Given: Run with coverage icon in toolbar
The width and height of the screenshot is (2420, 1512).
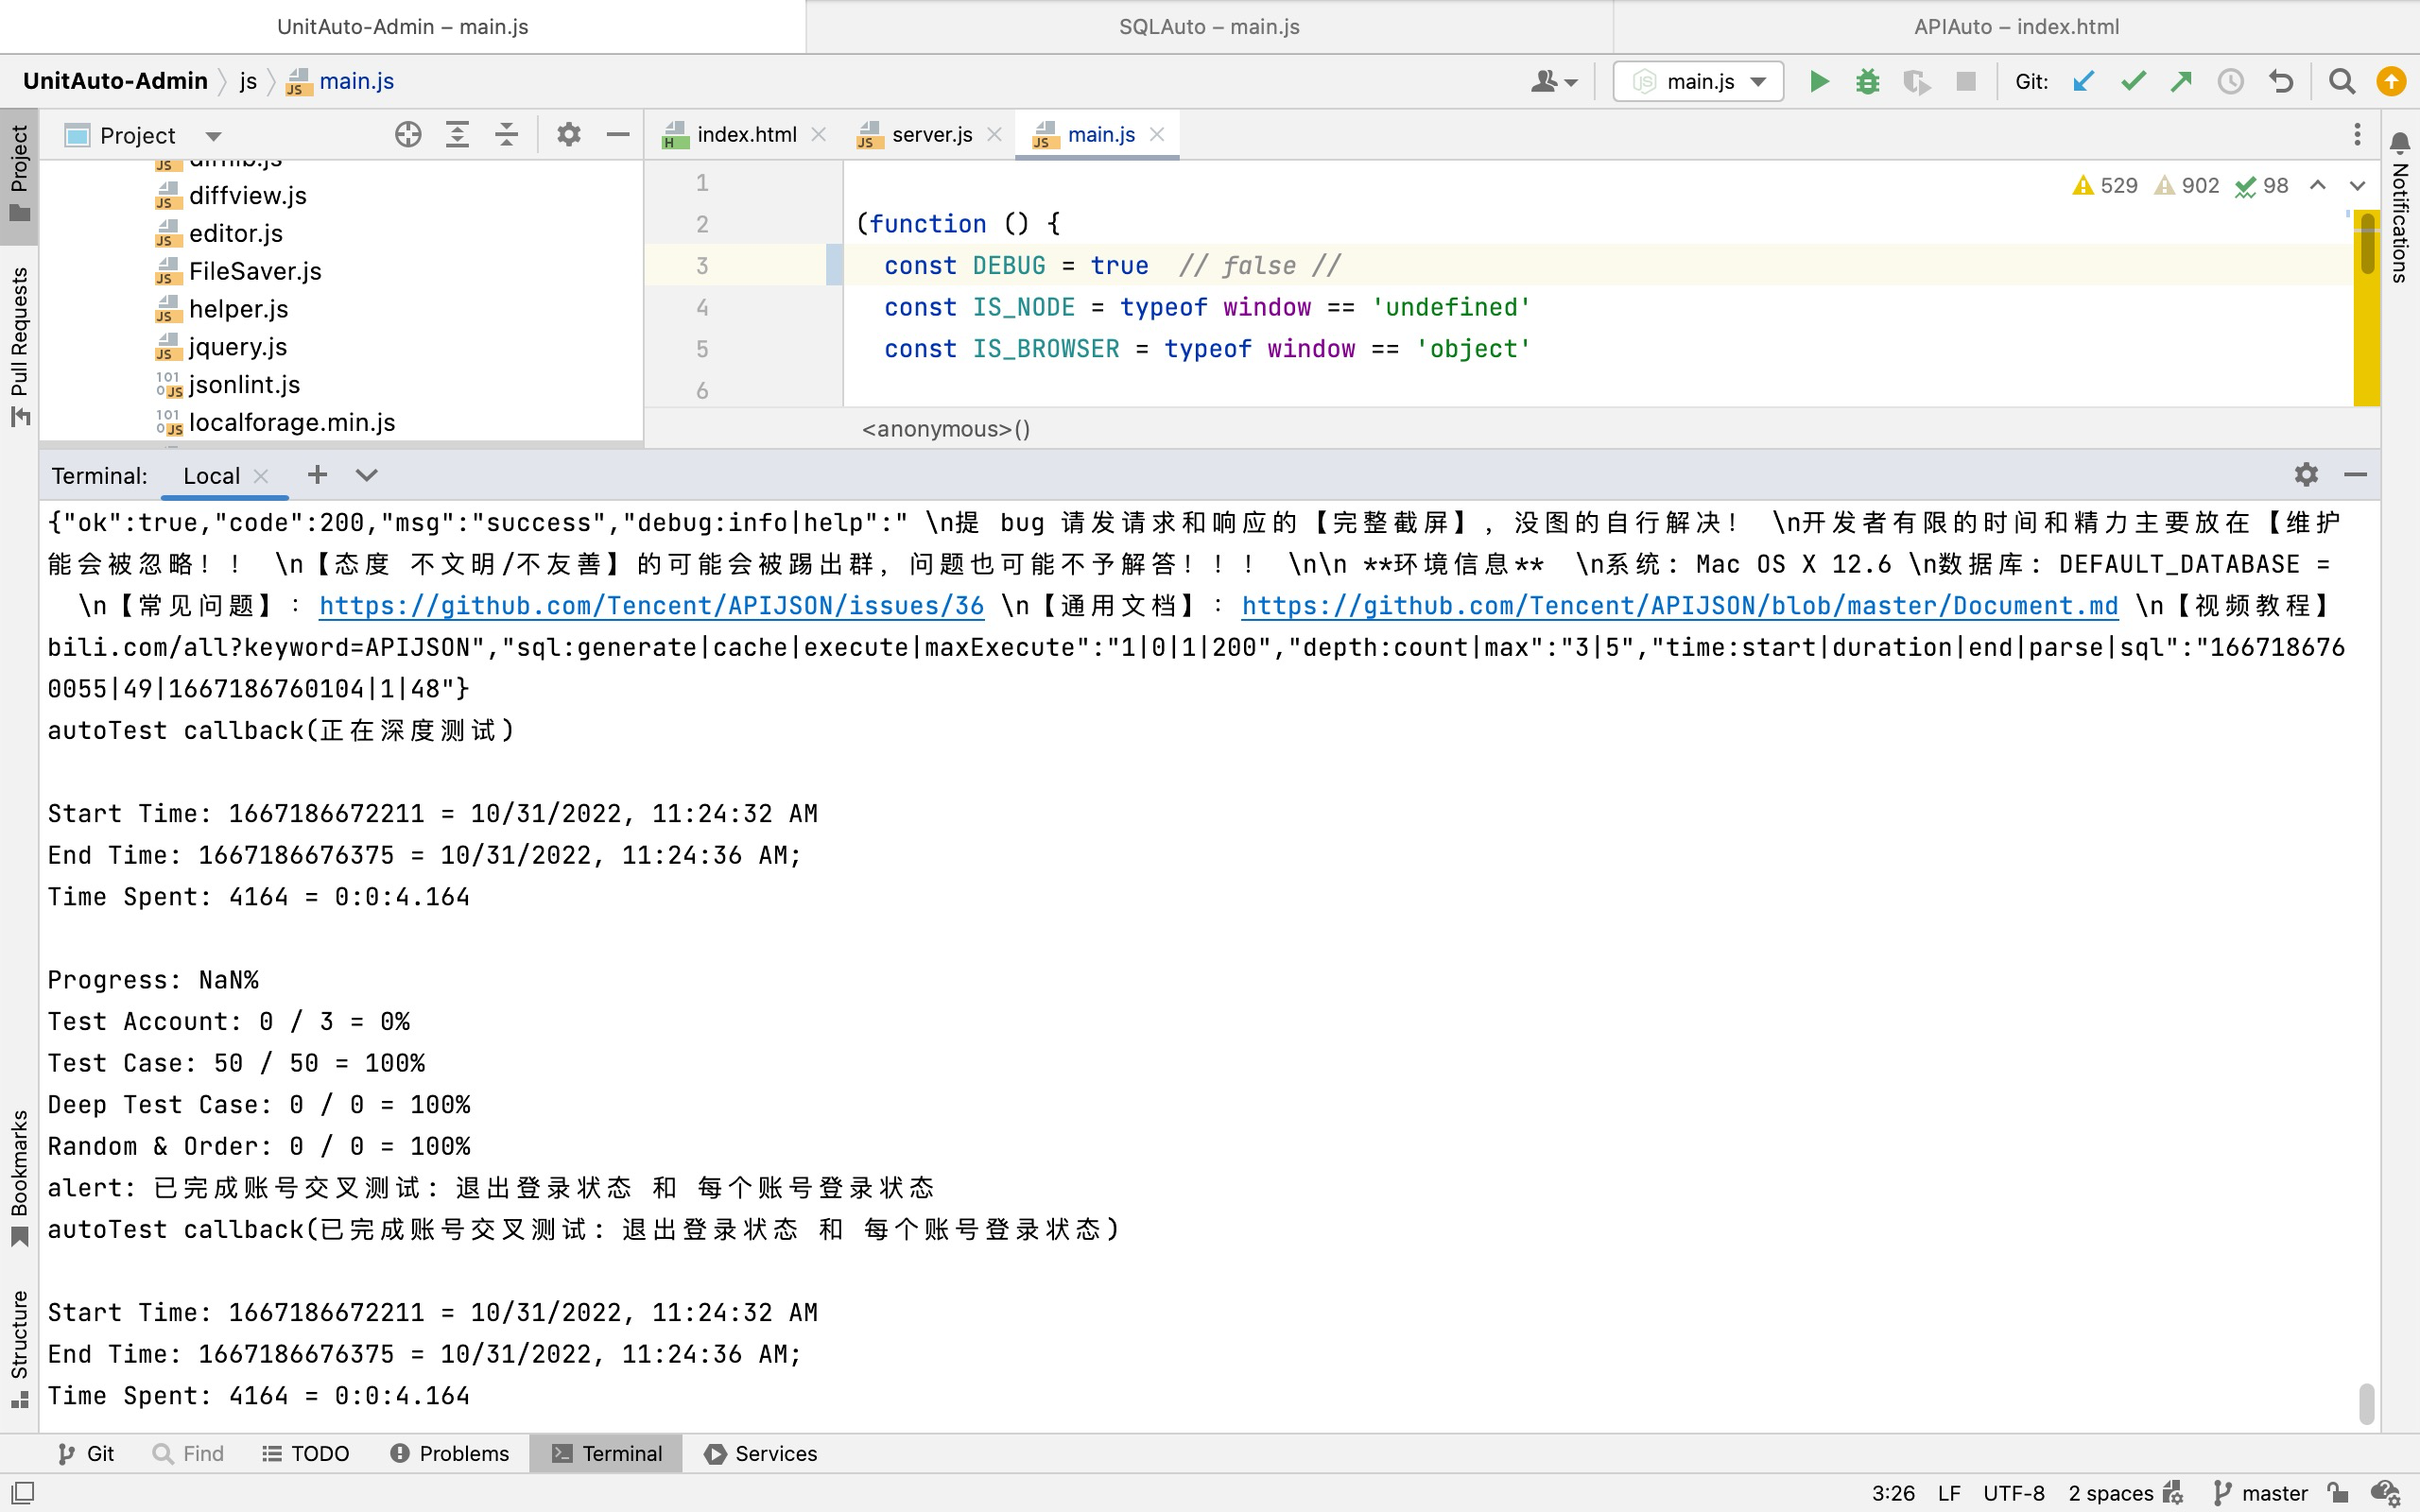Looking at the screenshot, I should (x=1916, y=81).
